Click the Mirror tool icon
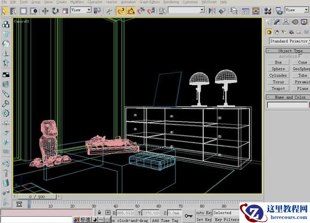 [212, 10]
